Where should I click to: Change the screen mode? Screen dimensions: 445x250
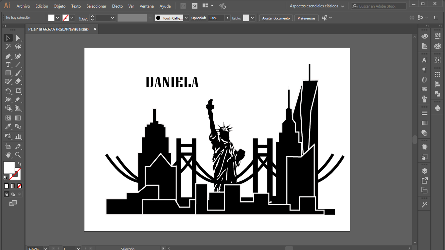[x=13, y=203]
